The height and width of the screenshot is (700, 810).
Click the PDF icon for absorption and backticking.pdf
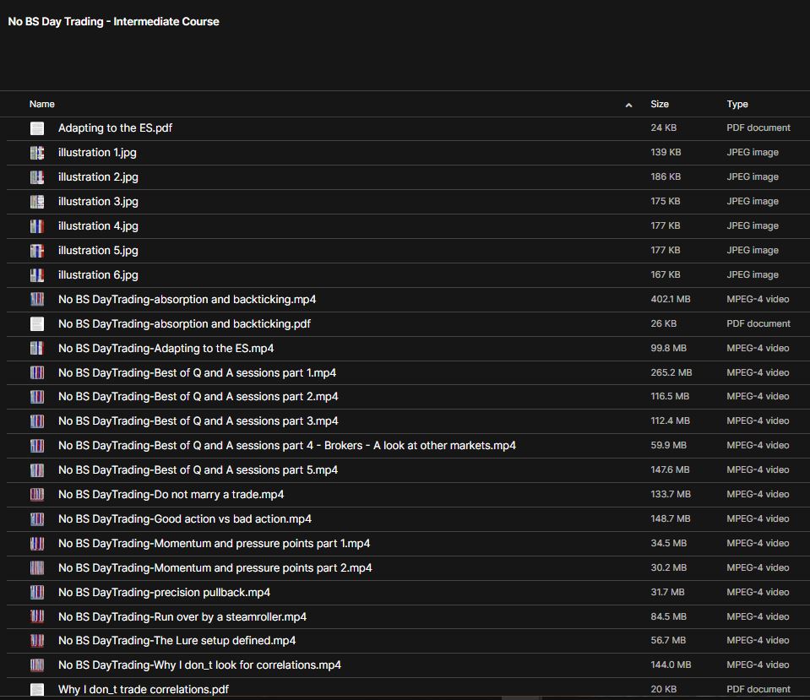tap(35, 323)
